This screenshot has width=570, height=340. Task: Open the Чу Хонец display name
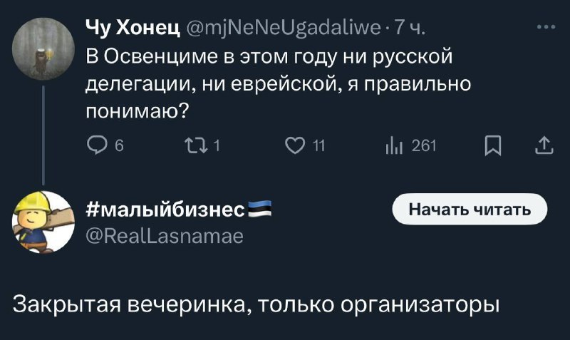click(133, 29)
